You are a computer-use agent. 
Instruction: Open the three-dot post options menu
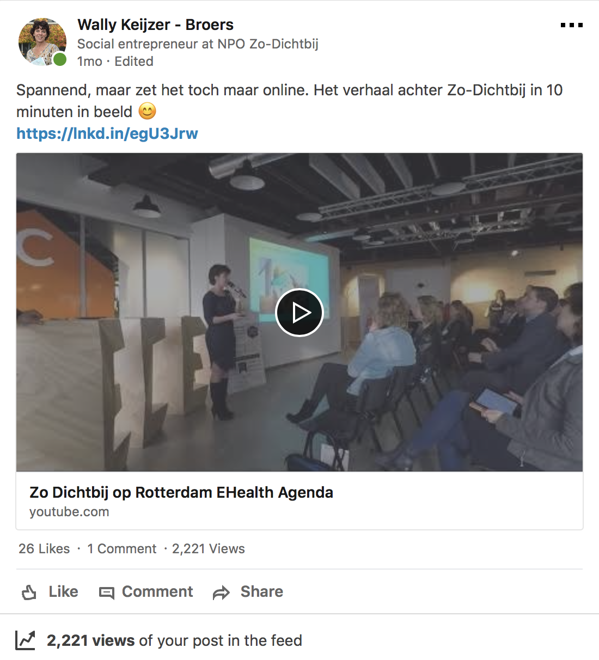(572, 25)
